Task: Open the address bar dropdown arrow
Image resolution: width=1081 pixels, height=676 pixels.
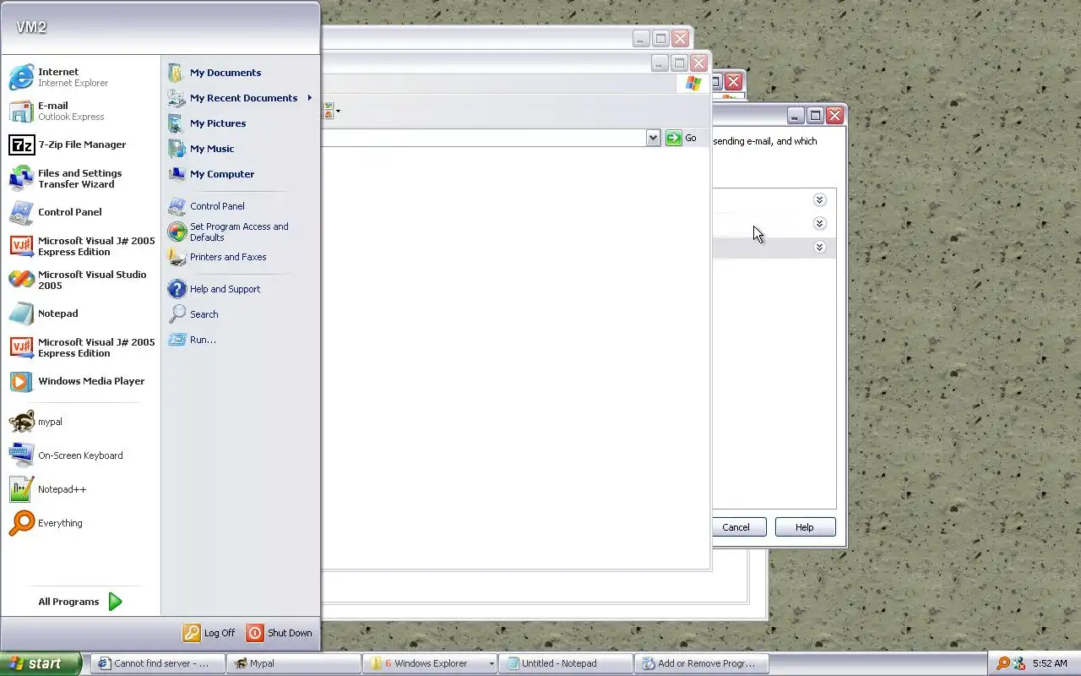Action: point(653,138)
